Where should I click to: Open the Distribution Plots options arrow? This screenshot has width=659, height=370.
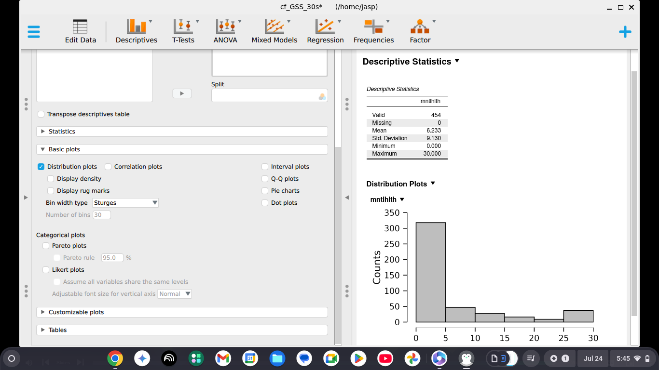[433, 184]
